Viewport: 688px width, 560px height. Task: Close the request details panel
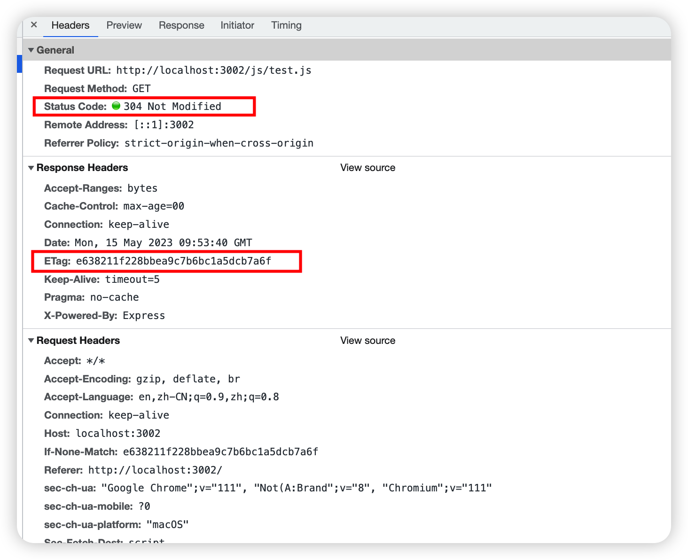[x=34, y=24]
